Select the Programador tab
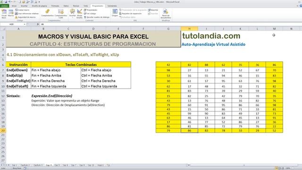 [98, 6]
